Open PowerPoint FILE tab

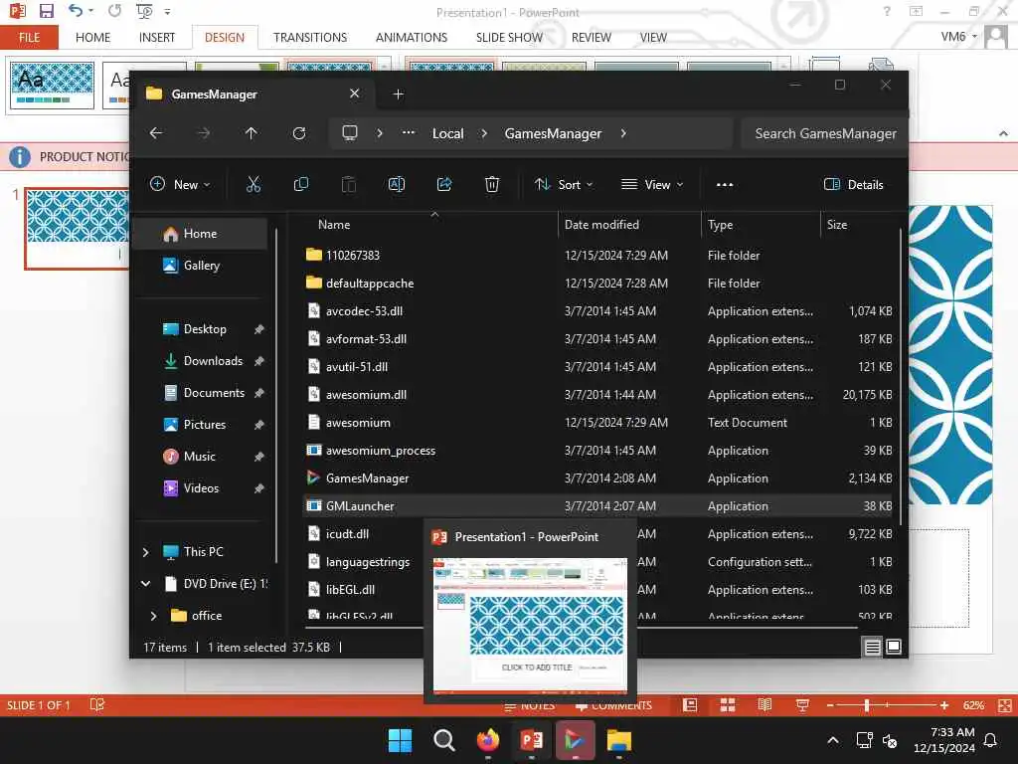[x=29, y=37]
